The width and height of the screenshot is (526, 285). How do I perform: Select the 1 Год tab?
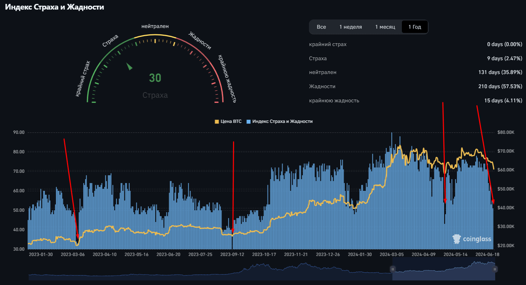click(x=415, y=27)
